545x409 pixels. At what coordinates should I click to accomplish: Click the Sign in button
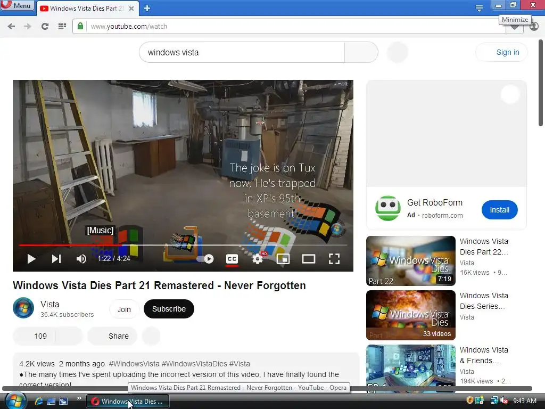501,53
